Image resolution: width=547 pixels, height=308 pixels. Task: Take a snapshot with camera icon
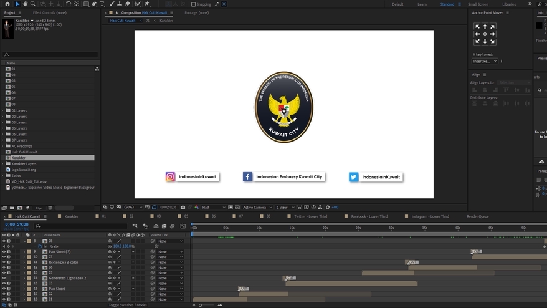pos(183,207)
